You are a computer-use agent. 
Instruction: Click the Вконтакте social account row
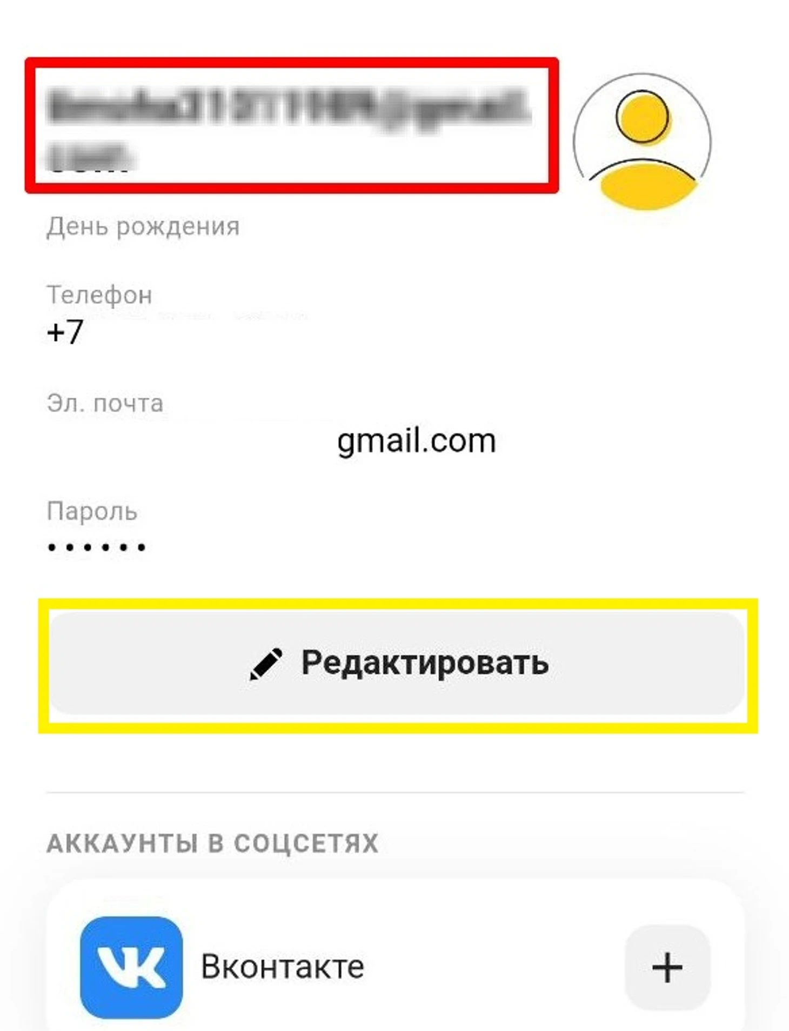click(396, 967)
